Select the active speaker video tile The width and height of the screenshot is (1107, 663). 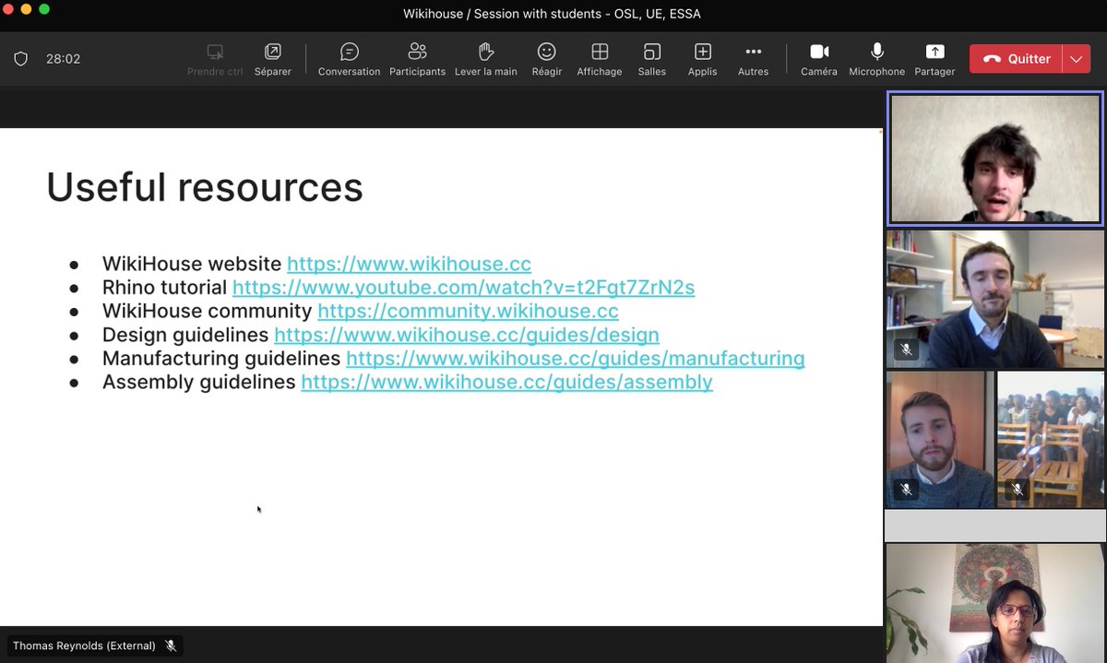(995, 159)
